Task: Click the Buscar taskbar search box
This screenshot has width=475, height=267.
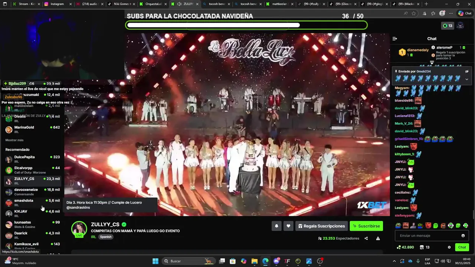Action: pos(189,261)
